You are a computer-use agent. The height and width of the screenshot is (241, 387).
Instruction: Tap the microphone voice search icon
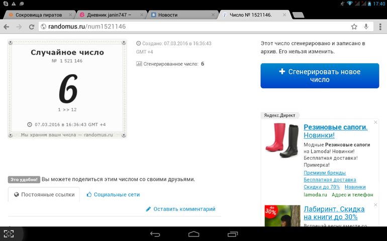[366, 27]
